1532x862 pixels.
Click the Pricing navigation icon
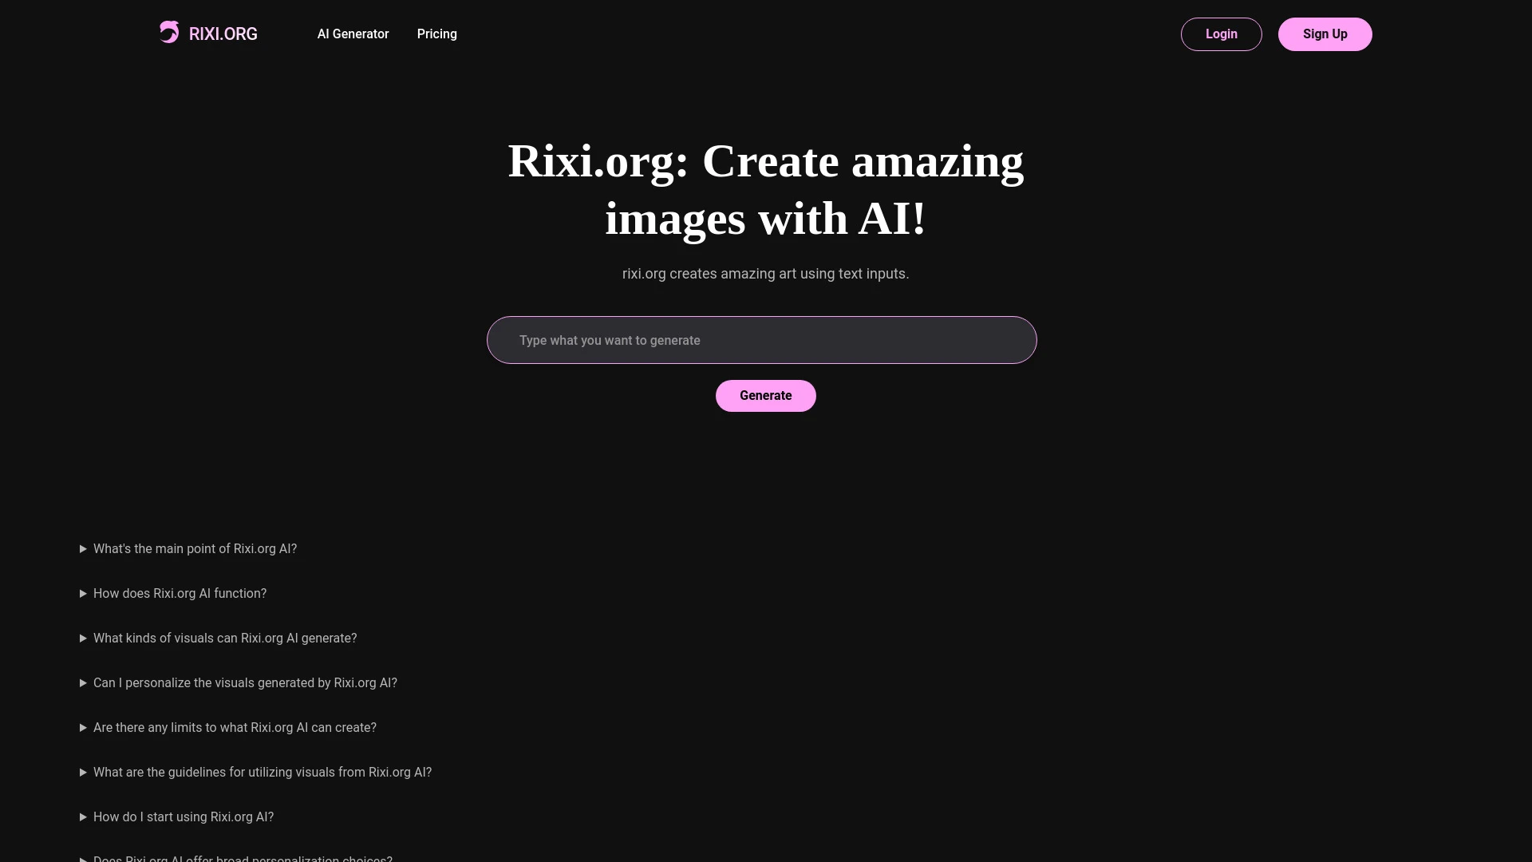point(436,34)
